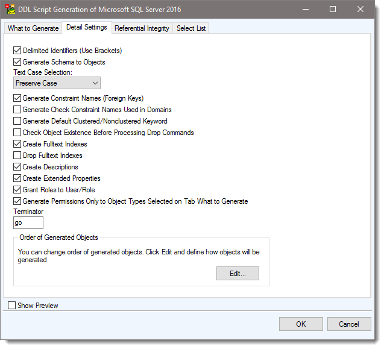Click the Cancel button

(x=348, y=324)
